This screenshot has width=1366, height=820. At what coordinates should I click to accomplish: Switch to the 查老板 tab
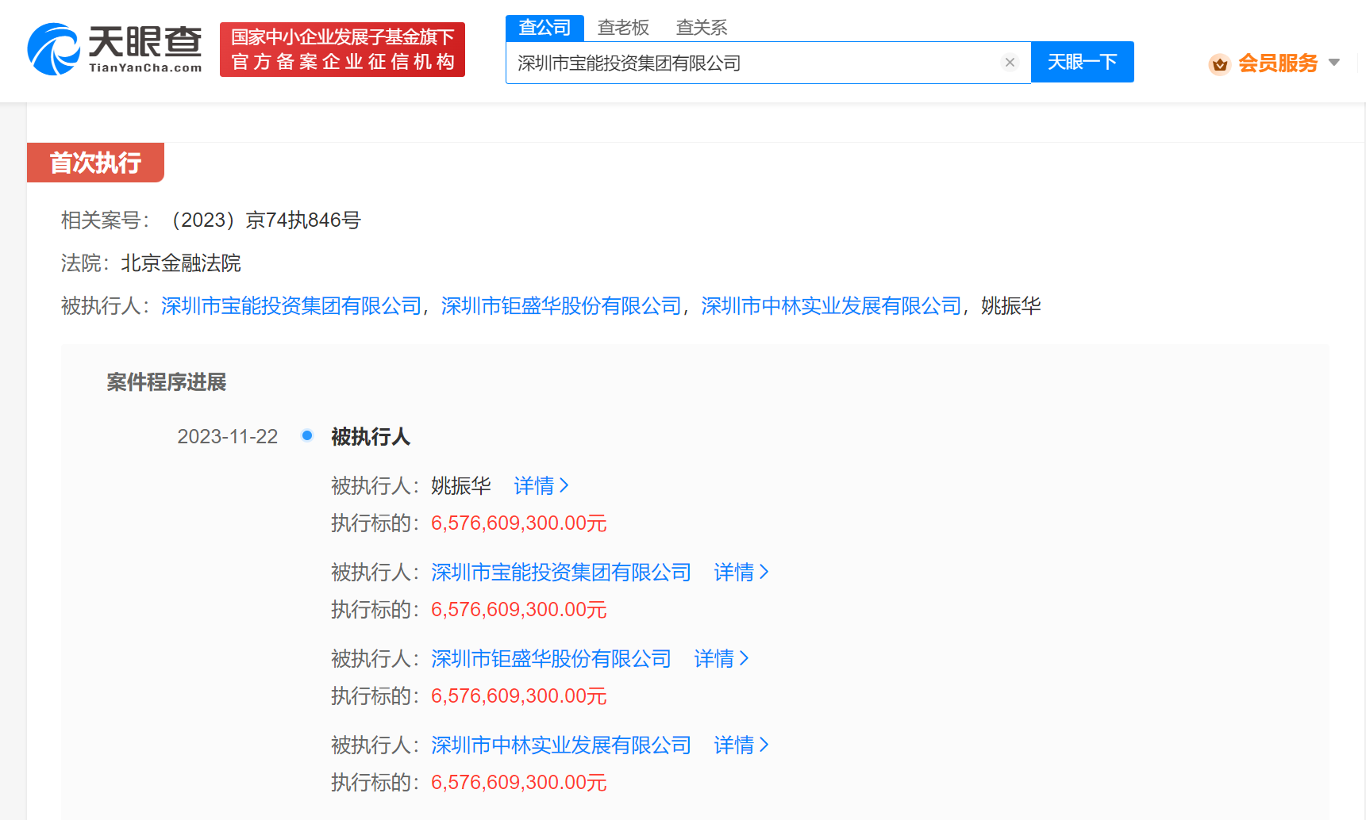click(x=623, y=28)
